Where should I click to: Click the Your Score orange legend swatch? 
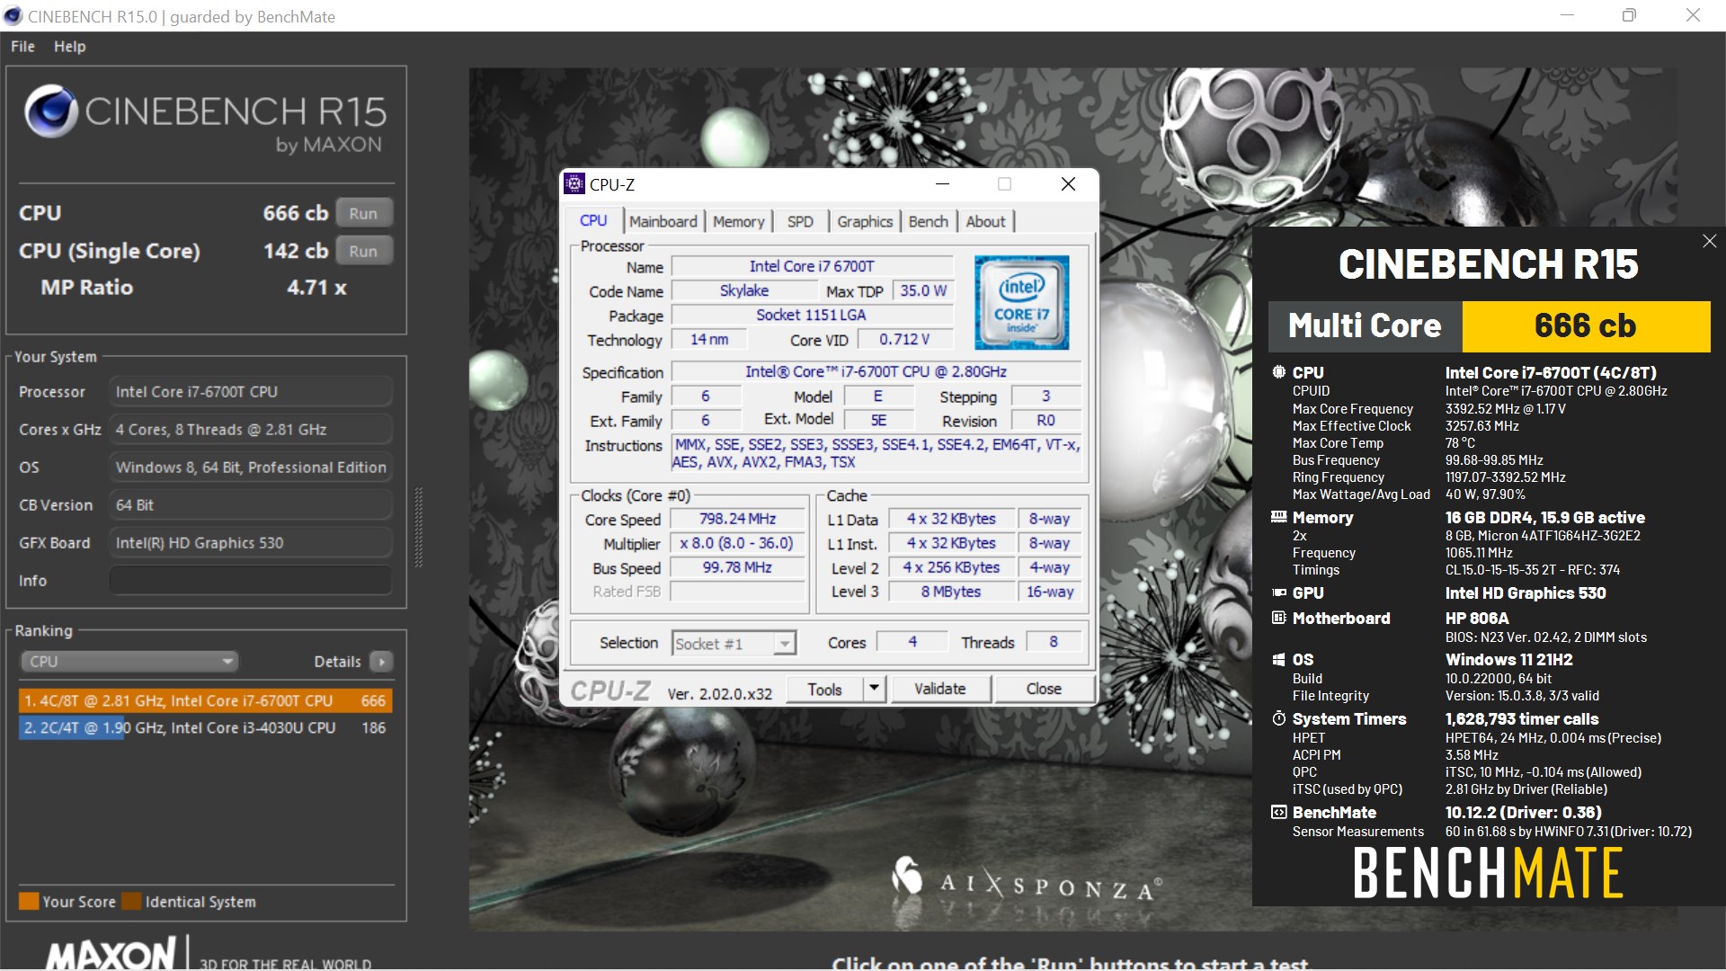(29, 901)
